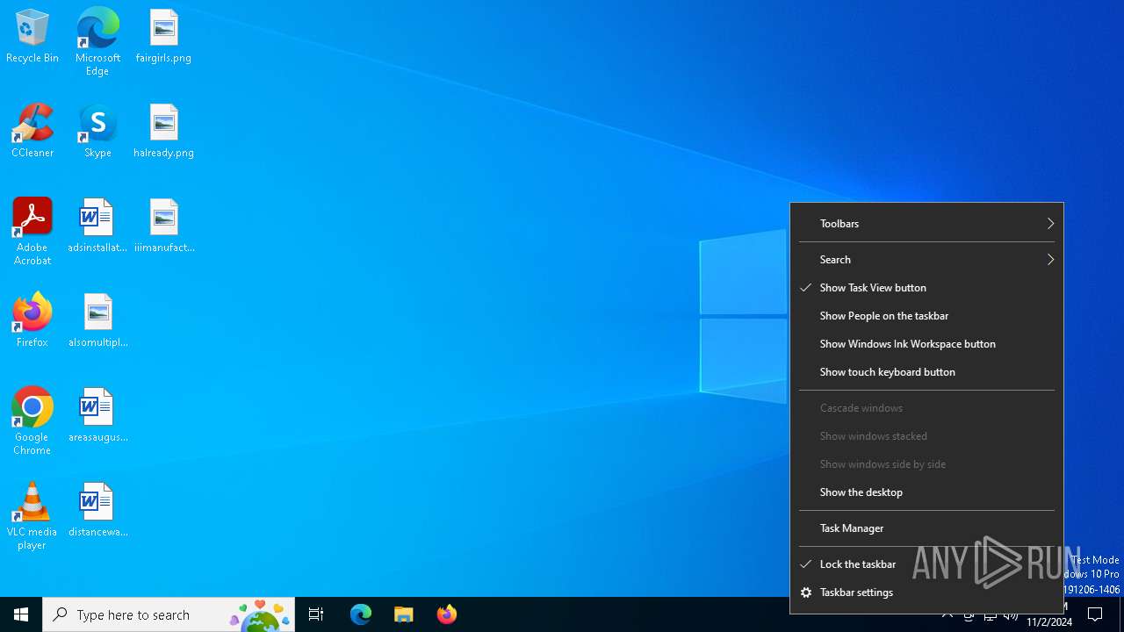Select the distancewa Word document icon
This screenshot has width=1124, height=632.
click(97, 511)
